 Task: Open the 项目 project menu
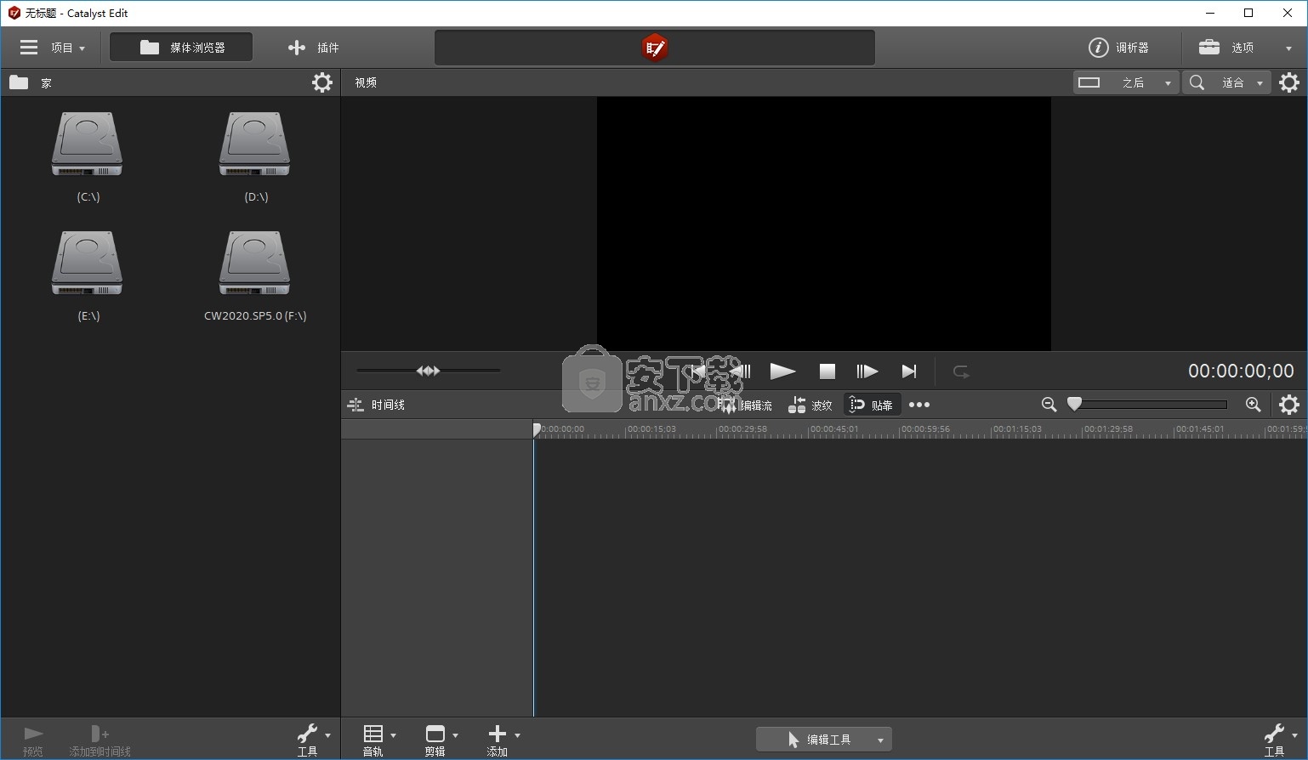pos(68,48)
